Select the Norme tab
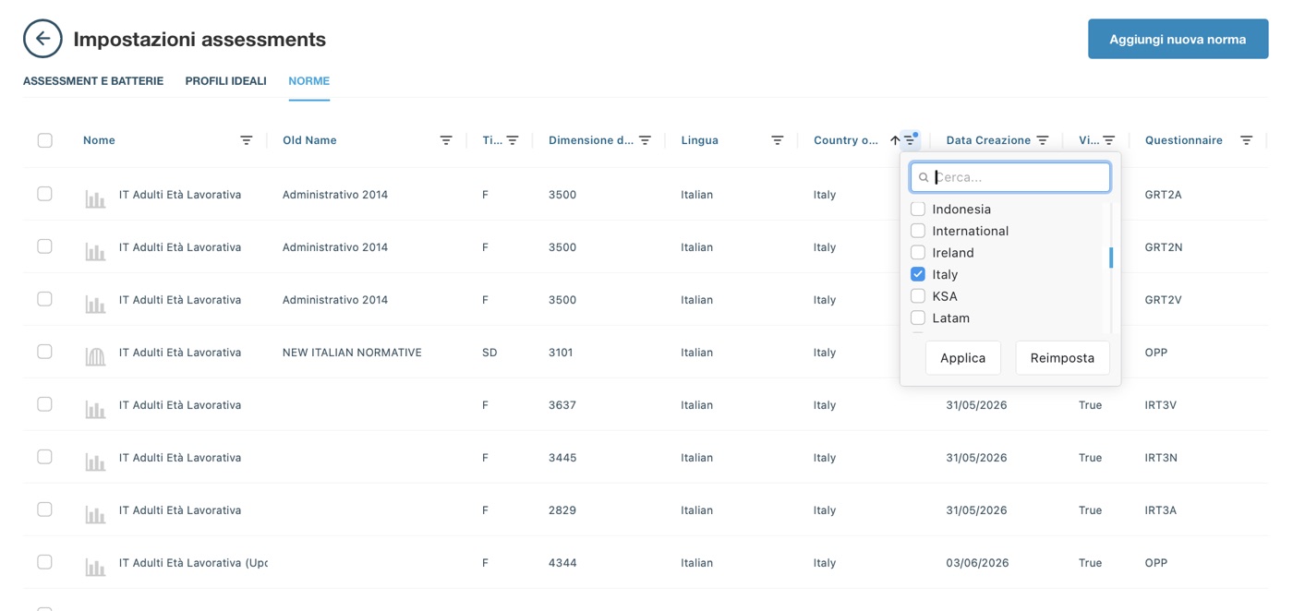1293x611 pixels. point(308,81)
